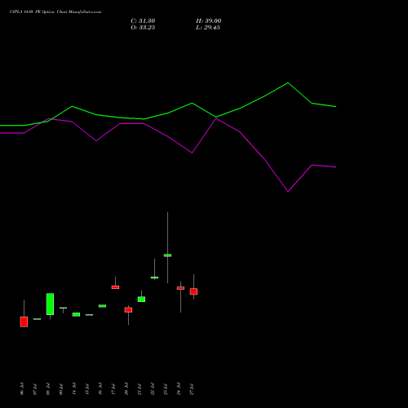Click the low value L: 29.45
The height and width of the screenshot is (408, 408).
click(208, 28)
